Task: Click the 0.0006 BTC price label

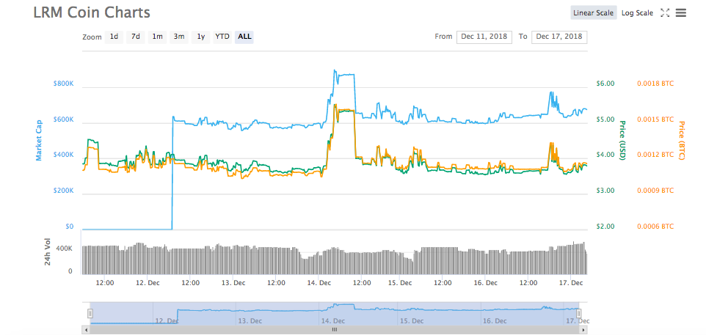Action: pos(655,227)
